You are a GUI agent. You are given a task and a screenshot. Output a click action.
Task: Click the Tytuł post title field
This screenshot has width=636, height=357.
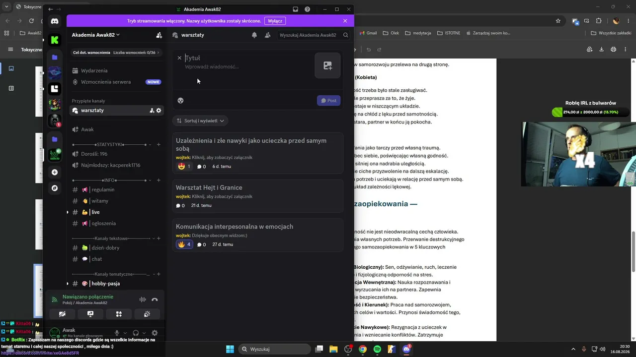click(x=247, y=58)
